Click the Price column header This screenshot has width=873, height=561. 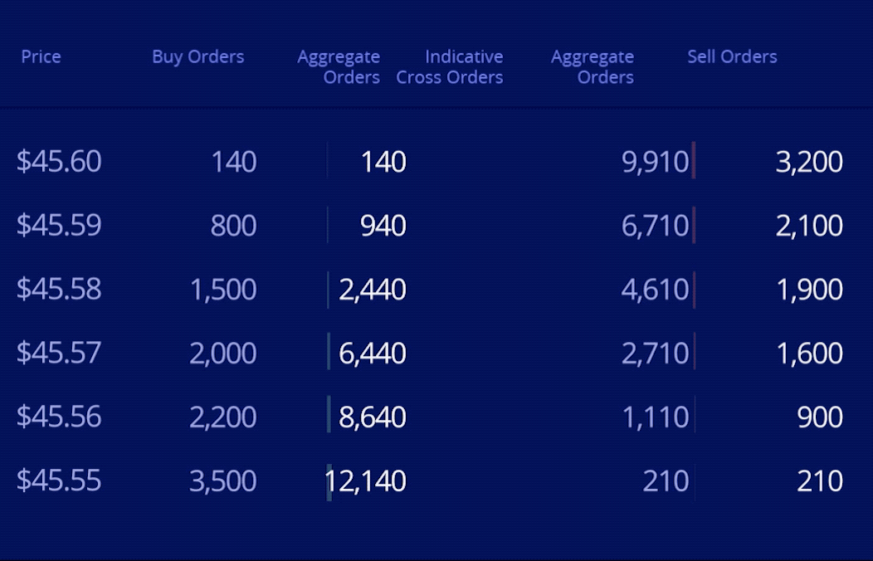point(41,56)
